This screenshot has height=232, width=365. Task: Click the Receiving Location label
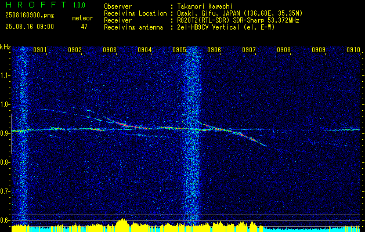click(135, 13)
